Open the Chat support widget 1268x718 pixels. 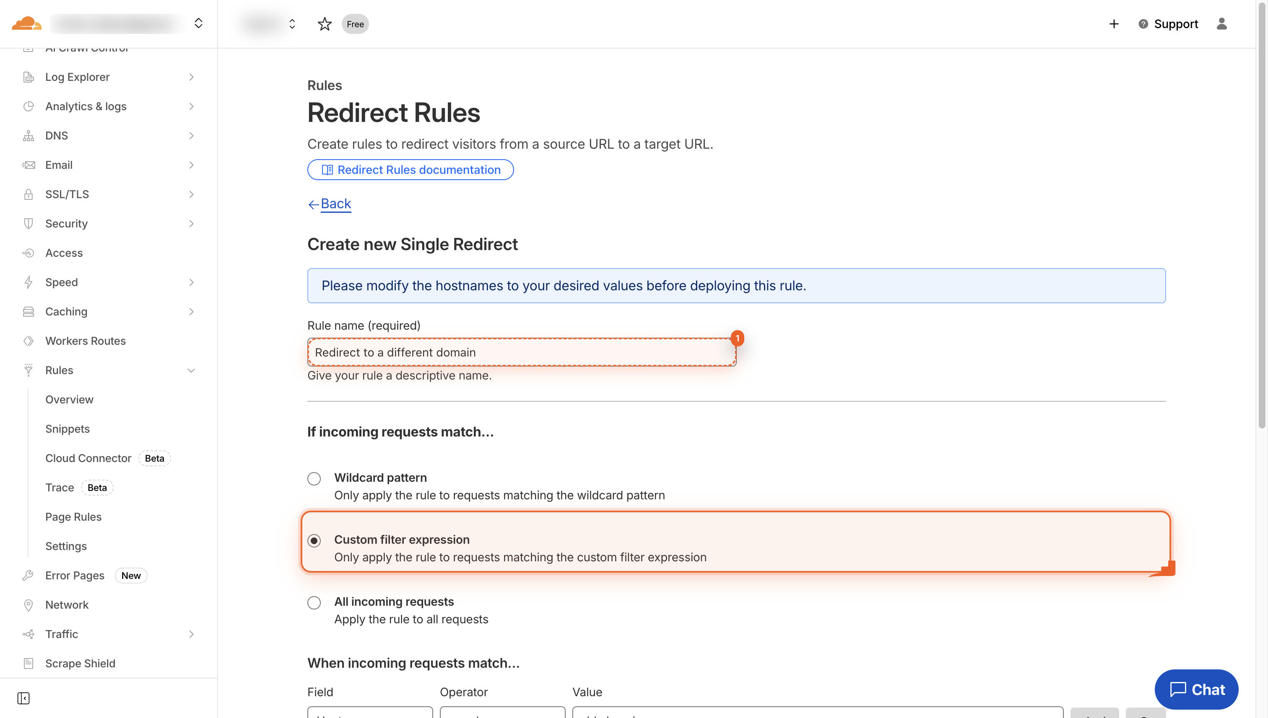point(1196,690)
